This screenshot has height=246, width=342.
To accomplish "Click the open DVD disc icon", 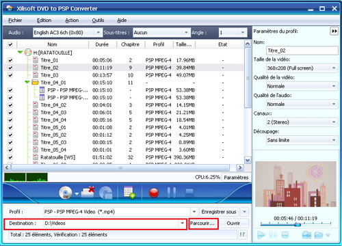I will tap(66, 193).
